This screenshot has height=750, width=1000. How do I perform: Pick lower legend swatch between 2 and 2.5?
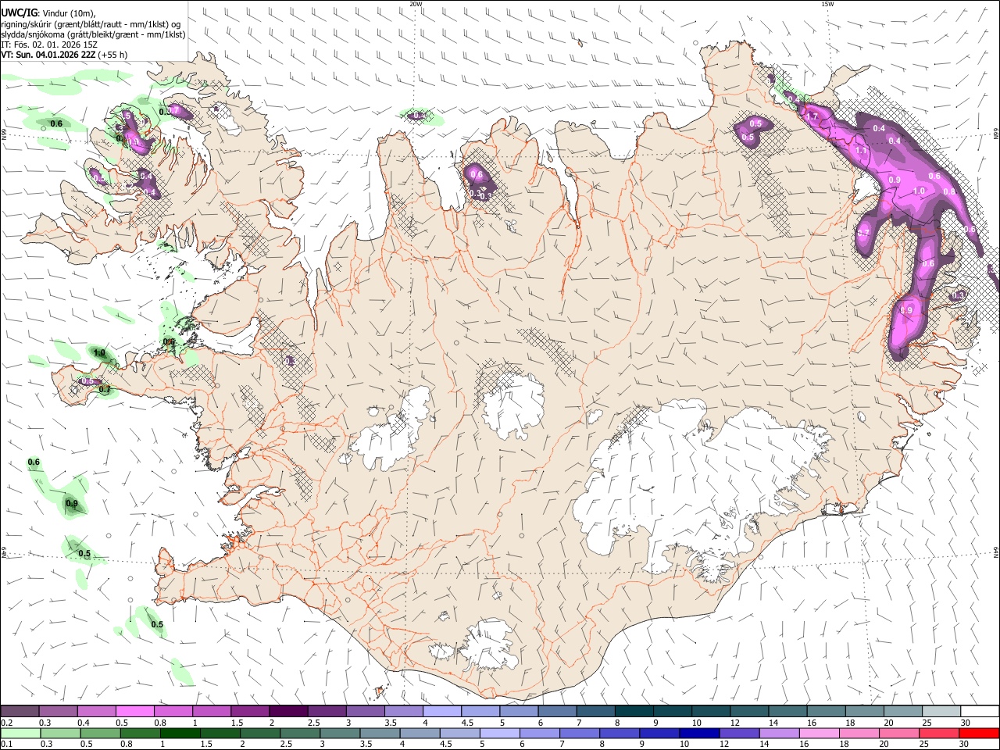pyautogui.click(x=260, y=733)
